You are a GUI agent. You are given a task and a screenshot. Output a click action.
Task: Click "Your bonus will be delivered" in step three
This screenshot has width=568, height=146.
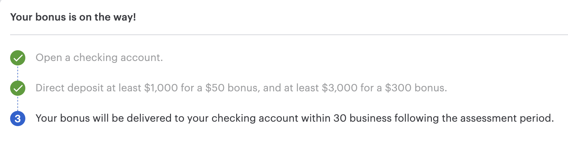click(104, 118)
